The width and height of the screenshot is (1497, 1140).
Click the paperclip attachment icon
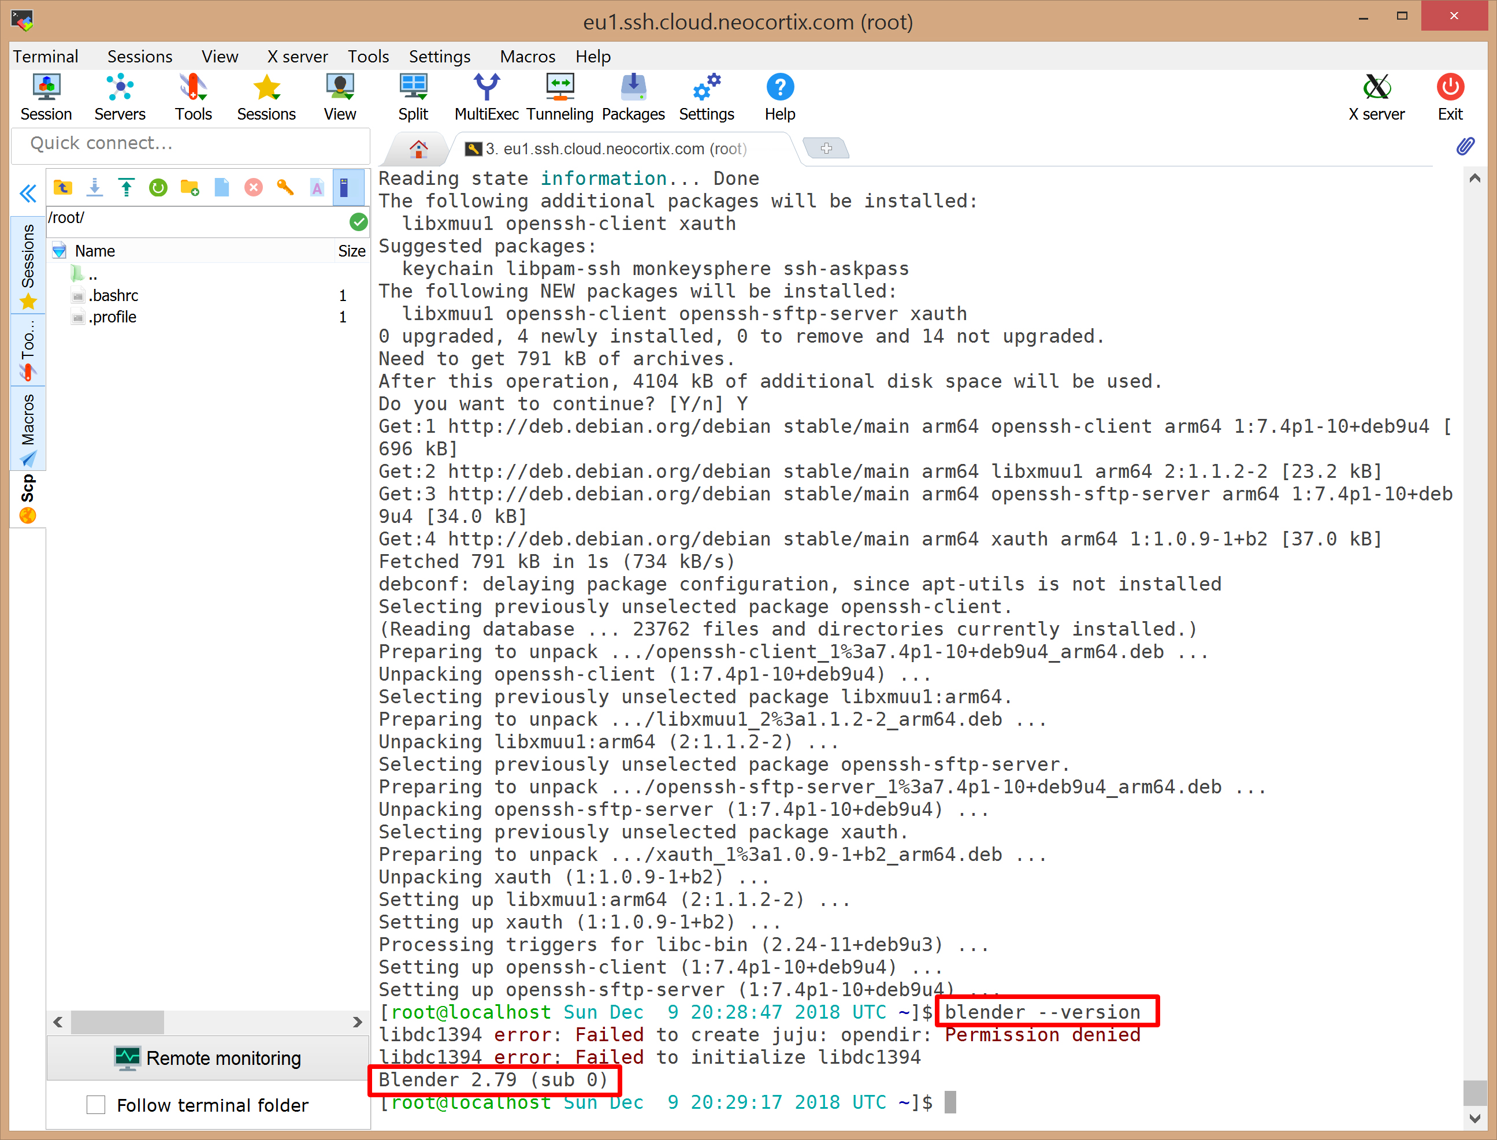(x=1465, y=146)
